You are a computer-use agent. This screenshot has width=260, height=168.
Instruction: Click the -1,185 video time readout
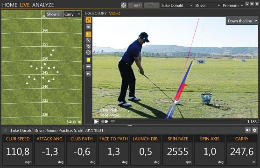pyautogui.click(x=251, y=122)
